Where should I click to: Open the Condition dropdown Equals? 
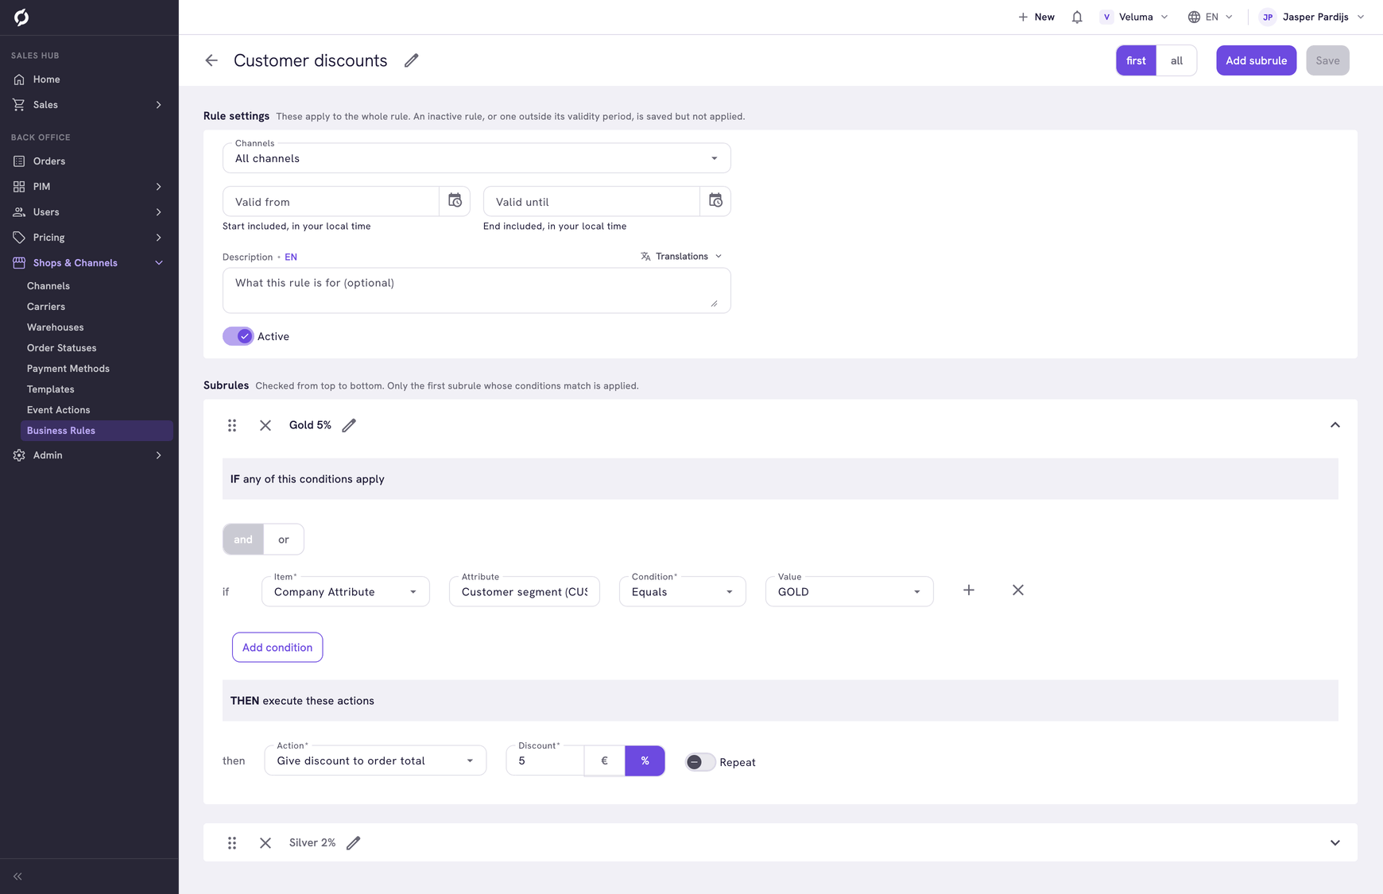point(683,591)
